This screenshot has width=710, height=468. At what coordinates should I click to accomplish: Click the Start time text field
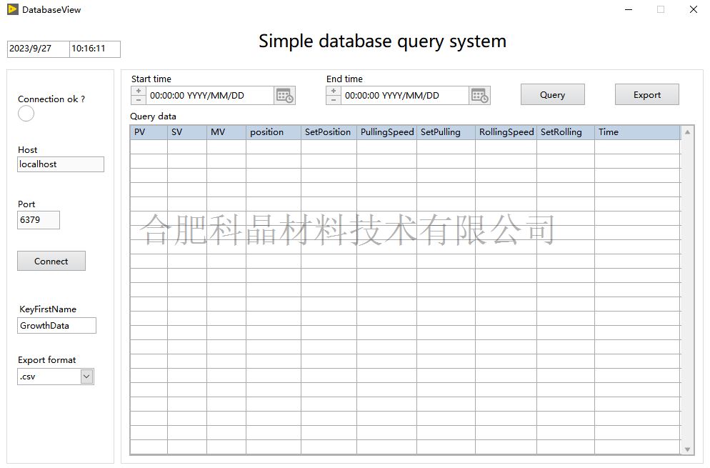pos(210,96)
